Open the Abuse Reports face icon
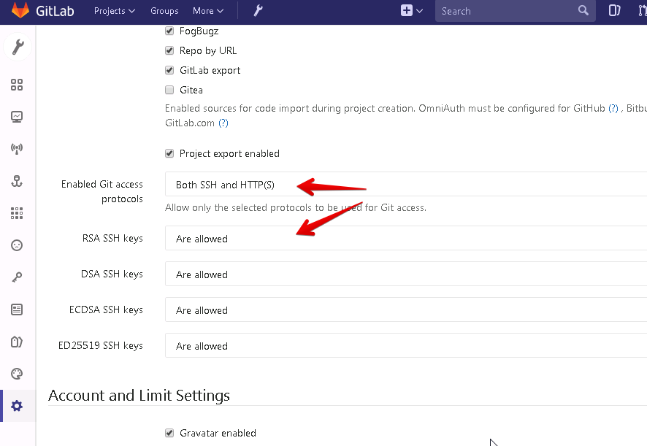647x446 pixels. tap(17, 245)
